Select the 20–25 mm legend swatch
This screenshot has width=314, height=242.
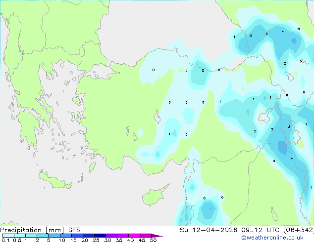[88, 236]
